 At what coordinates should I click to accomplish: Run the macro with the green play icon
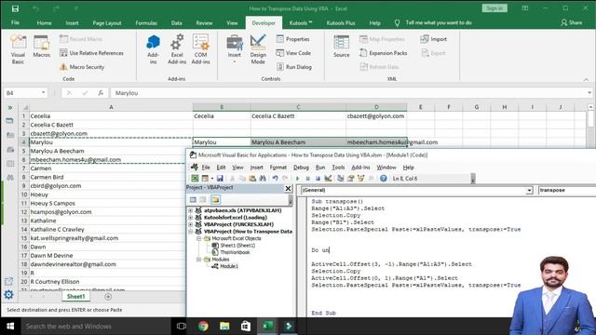298,178
